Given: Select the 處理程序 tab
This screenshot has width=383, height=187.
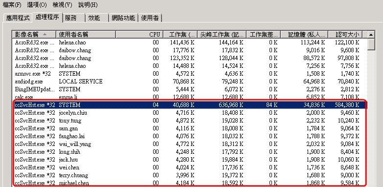Looking at the screenshot, I should [47, 17].
